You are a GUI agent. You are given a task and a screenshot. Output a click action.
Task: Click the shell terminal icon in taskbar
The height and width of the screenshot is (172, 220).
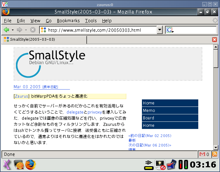pyautogui.click(x=18, y=165)
